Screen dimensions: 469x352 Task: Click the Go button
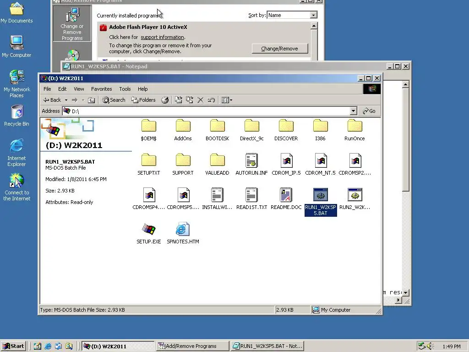[x=369, y=111]
